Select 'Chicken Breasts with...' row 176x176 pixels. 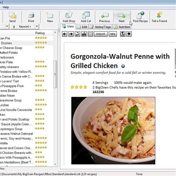point(27,153)
